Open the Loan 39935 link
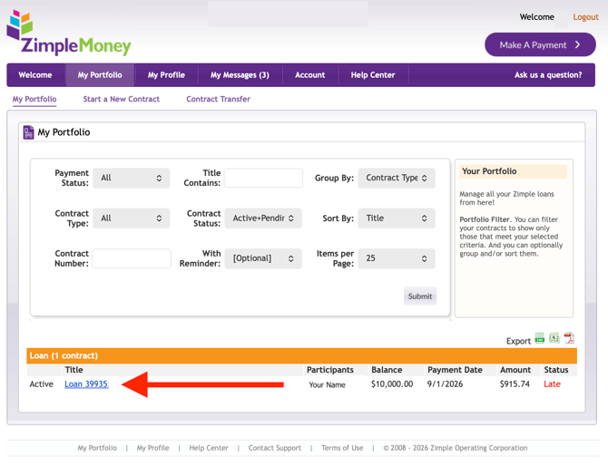The width and height of the screenshot is (608, 466). coord(86,383)
